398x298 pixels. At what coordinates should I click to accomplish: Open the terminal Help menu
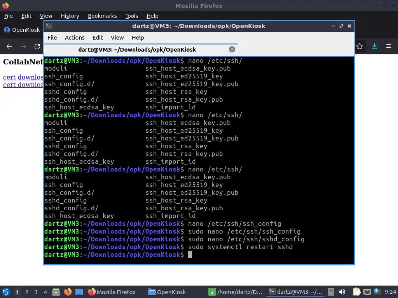coord(138,38)
